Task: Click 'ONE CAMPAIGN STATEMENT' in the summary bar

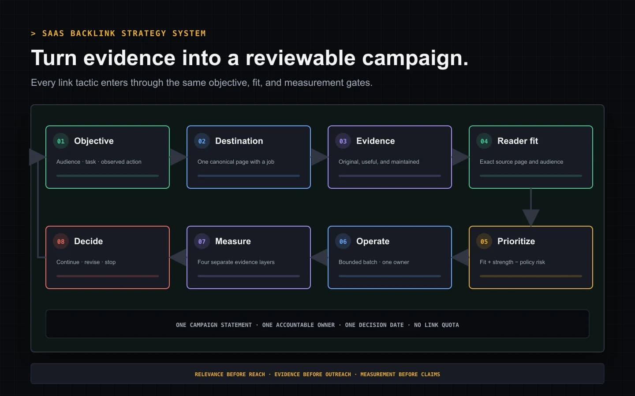Action: pos(214,325)
